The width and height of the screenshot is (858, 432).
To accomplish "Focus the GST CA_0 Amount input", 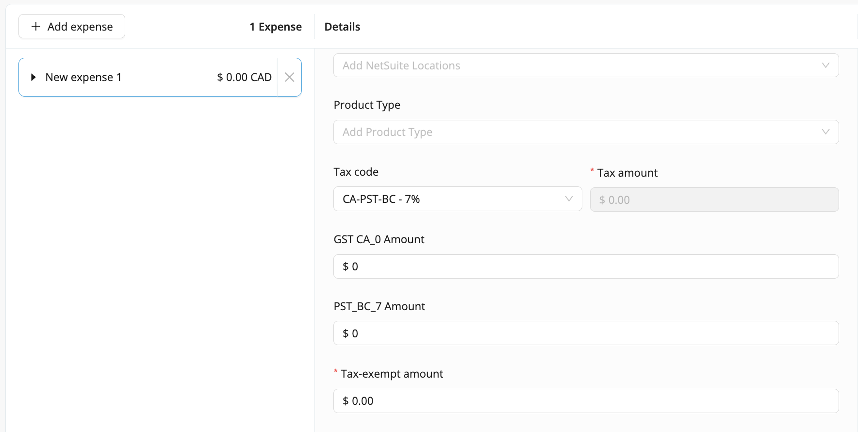I will (586, 266).
